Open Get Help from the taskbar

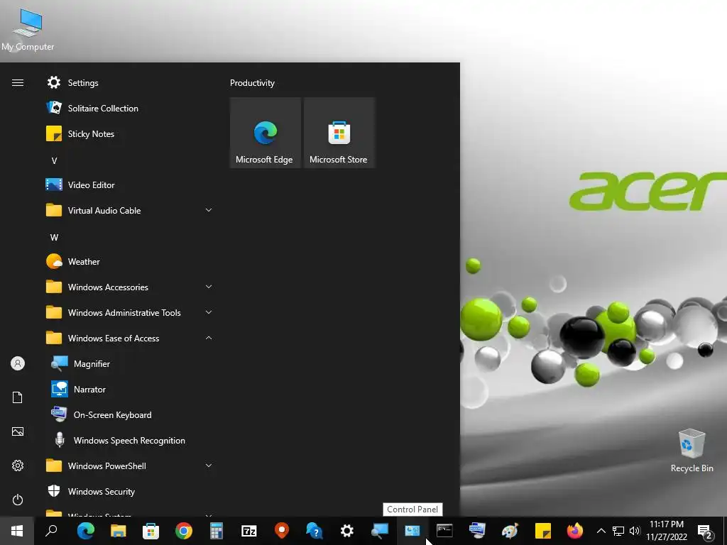[x=315, y=531]
